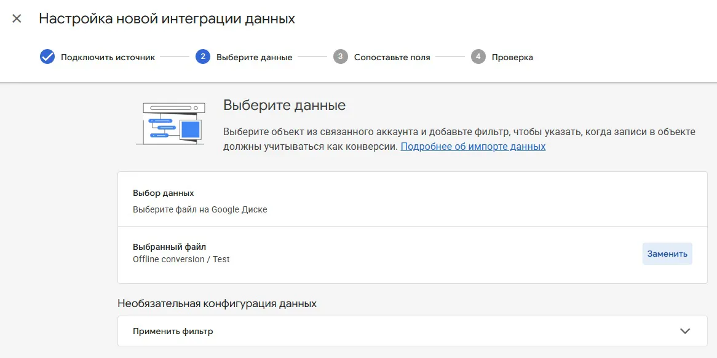Select step 2 circle icon

tap(202, 57)
